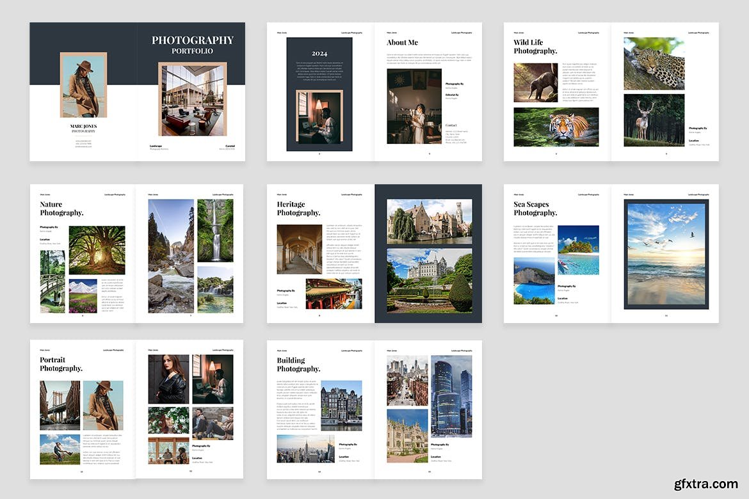Select the deer in forest photo

pos(654,120)
